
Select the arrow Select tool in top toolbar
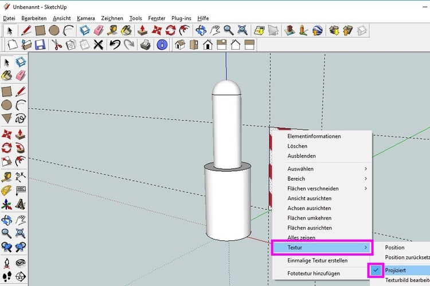pyautogui.click(x=10, y=30)
